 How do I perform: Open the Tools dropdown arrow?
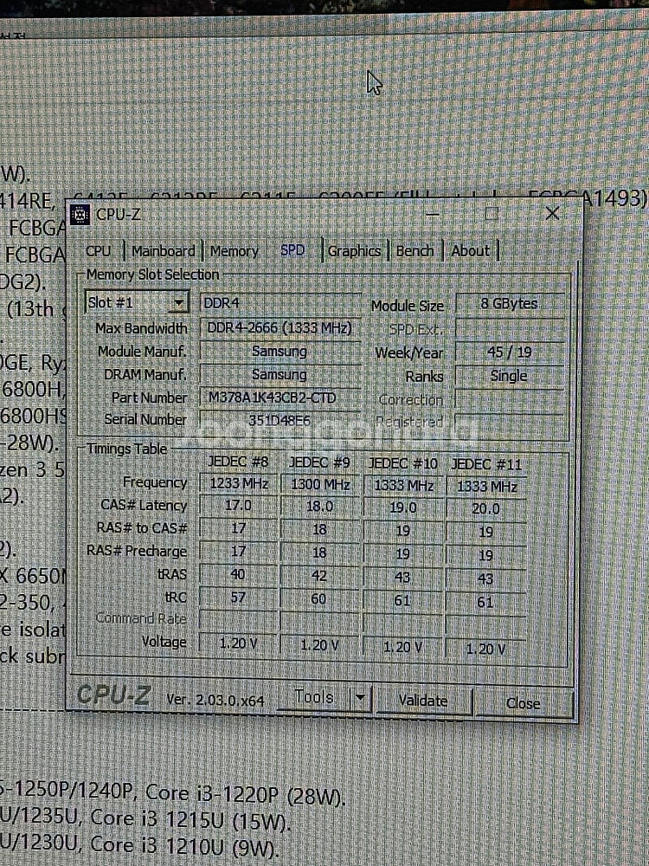coord(360,698)
